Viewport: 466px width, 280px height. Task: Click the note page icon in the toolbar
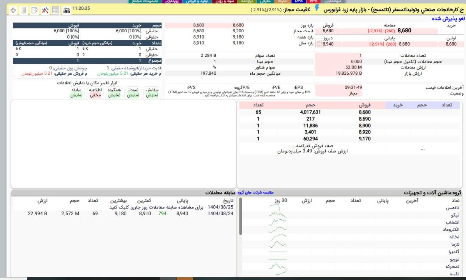[x=34, y=9]
